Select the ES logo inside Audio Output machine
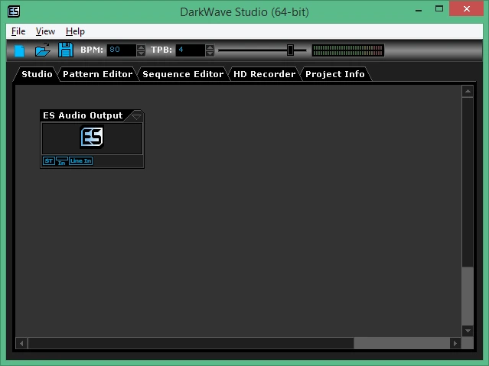The width and height of the screenshot is (489, 366). 92,137
